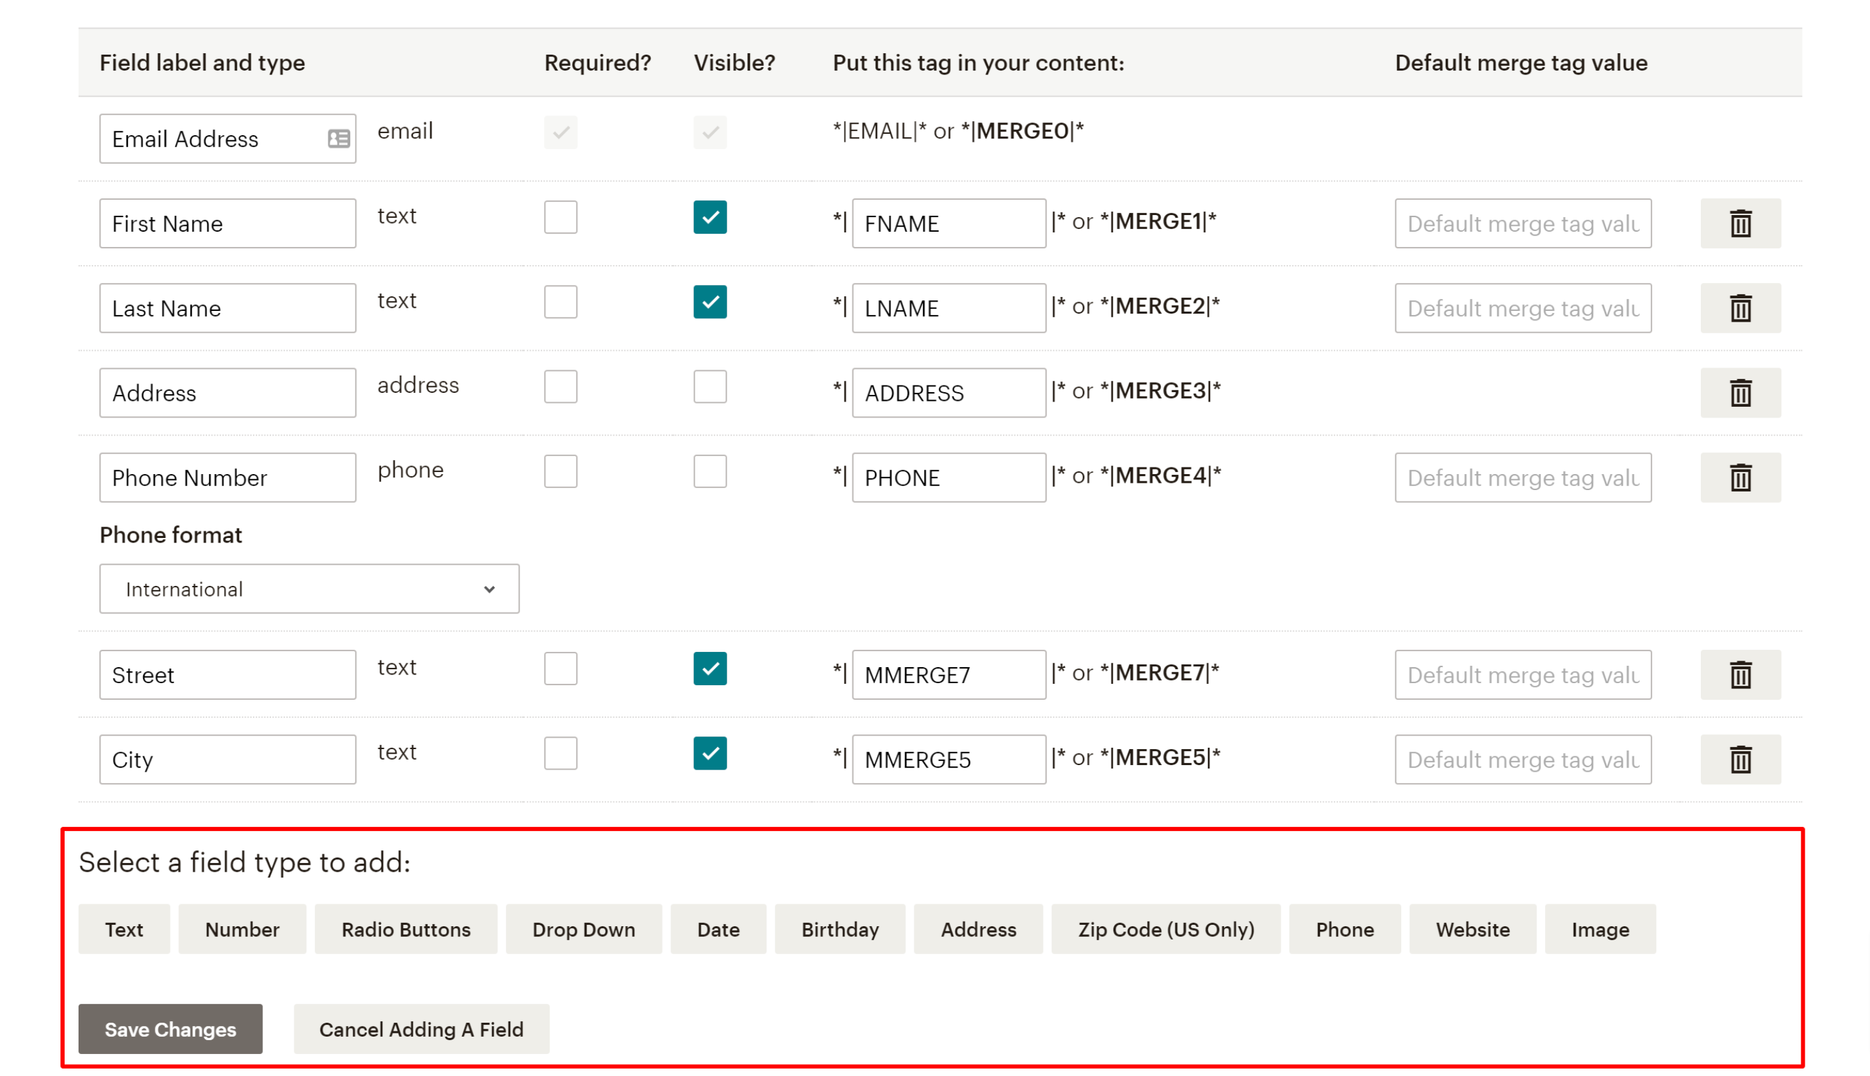Delete the City field with its trash icon
This screenshot has height=1076, width=1870.
1740,759
